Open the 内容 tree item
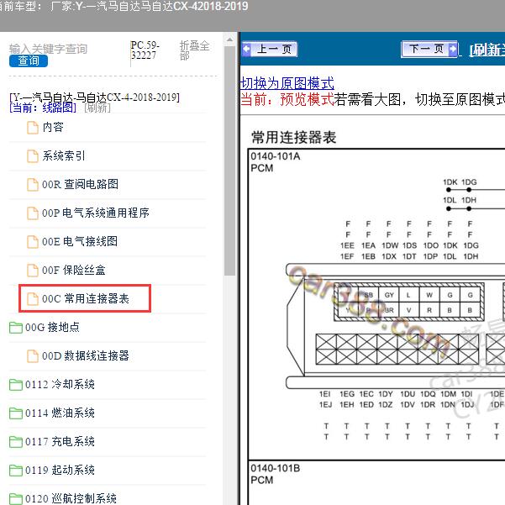505x505 pixels. (53, 127)
